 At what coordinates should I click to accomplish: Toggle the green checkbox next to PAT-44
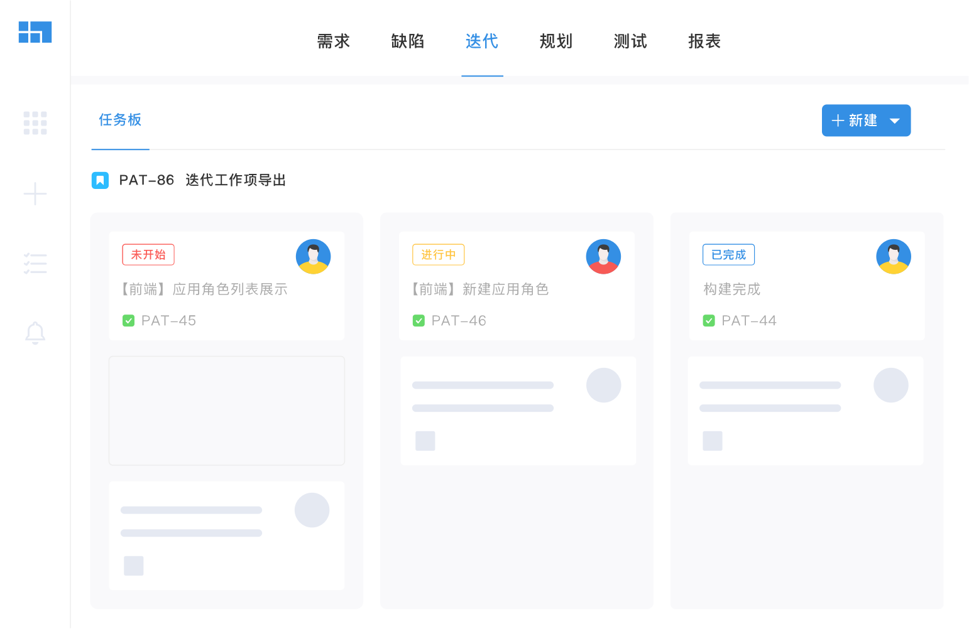[x=709, y=321]
